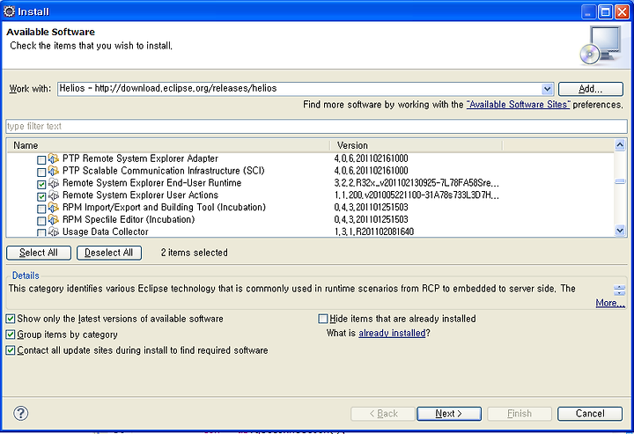Open the Available Software Sites preferences link

pyautogui.click(x=518, y=105)
